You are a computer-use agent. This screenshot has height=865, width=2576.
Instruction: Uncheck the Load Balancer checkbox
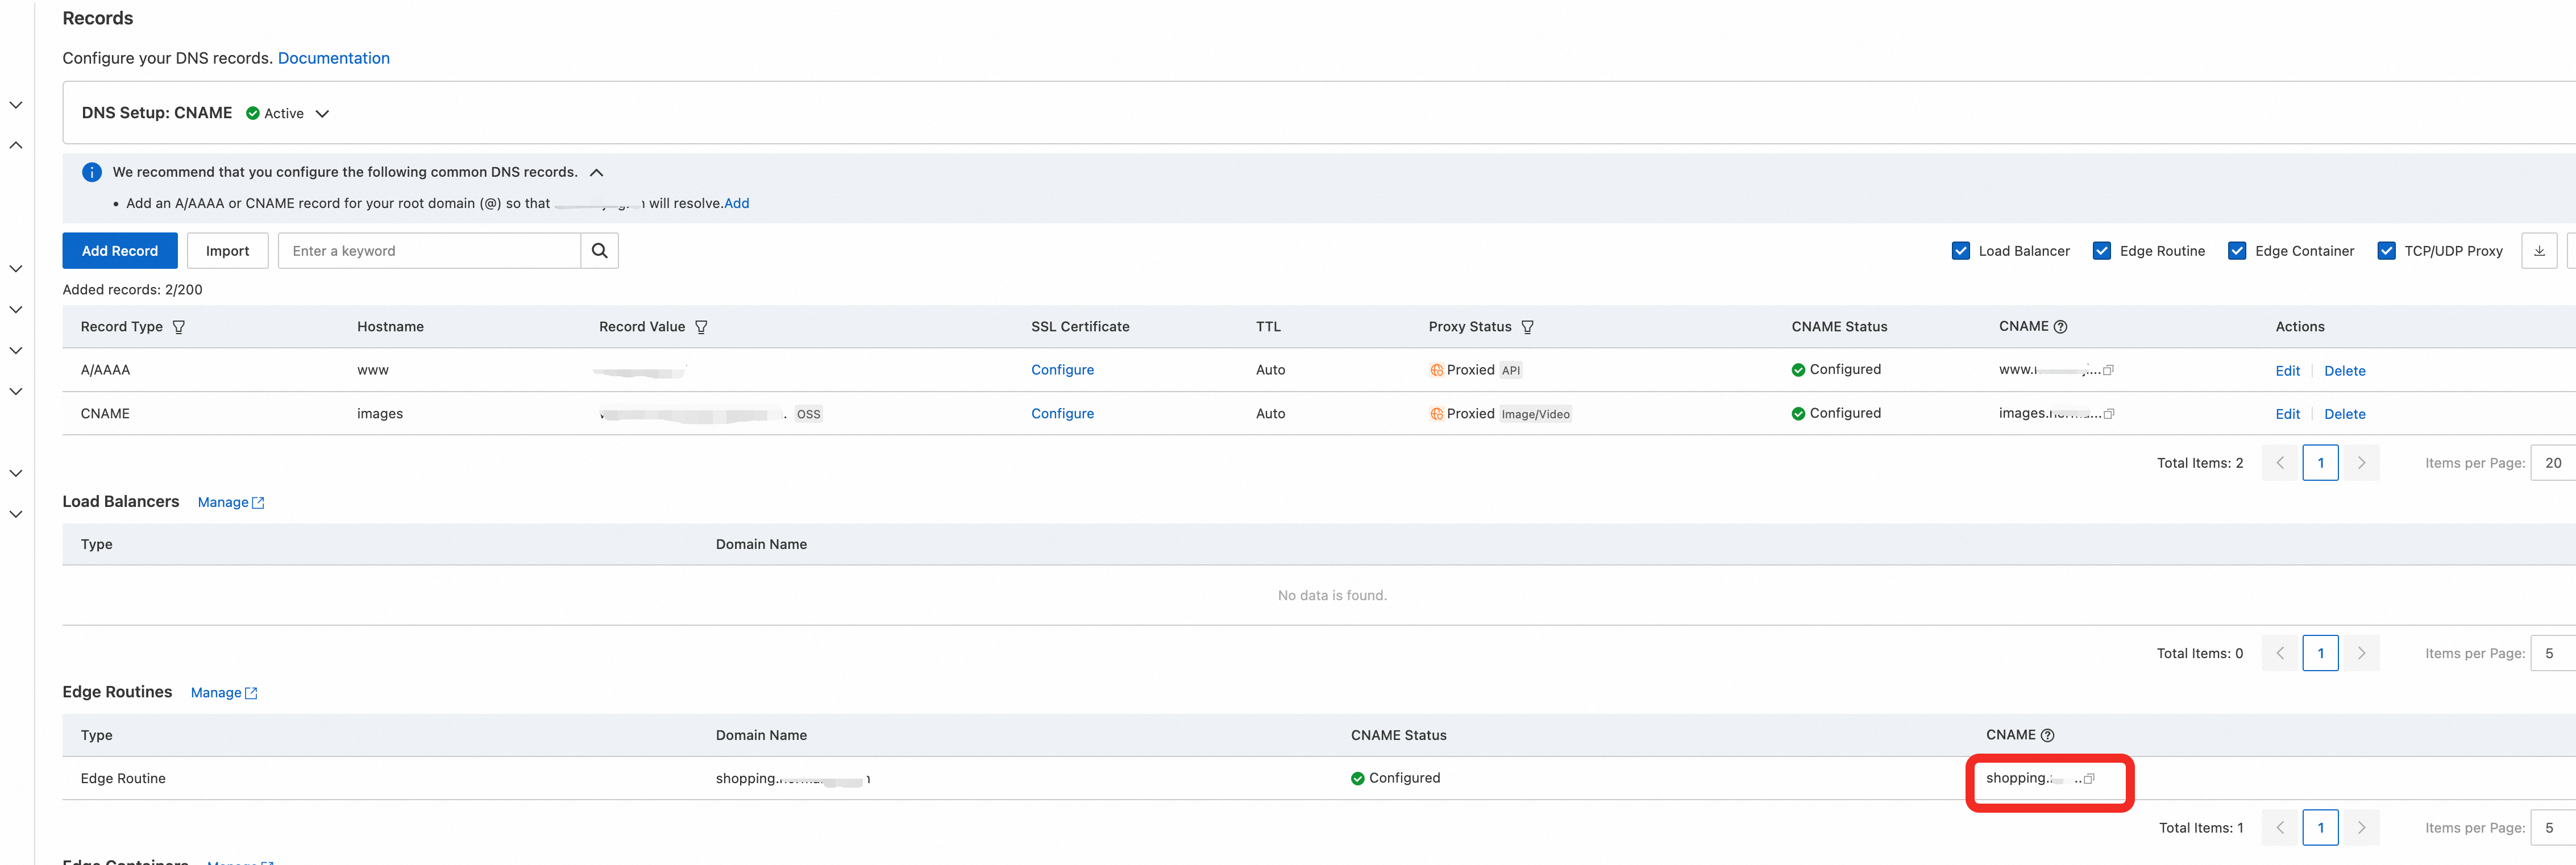(1960, 251)
